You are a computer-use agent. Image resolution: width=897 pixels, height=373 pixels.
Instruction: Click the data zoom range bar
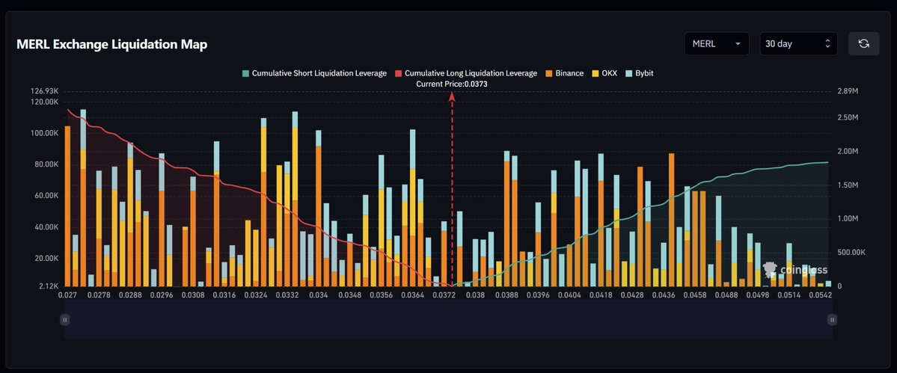click(x=449, y=320)
